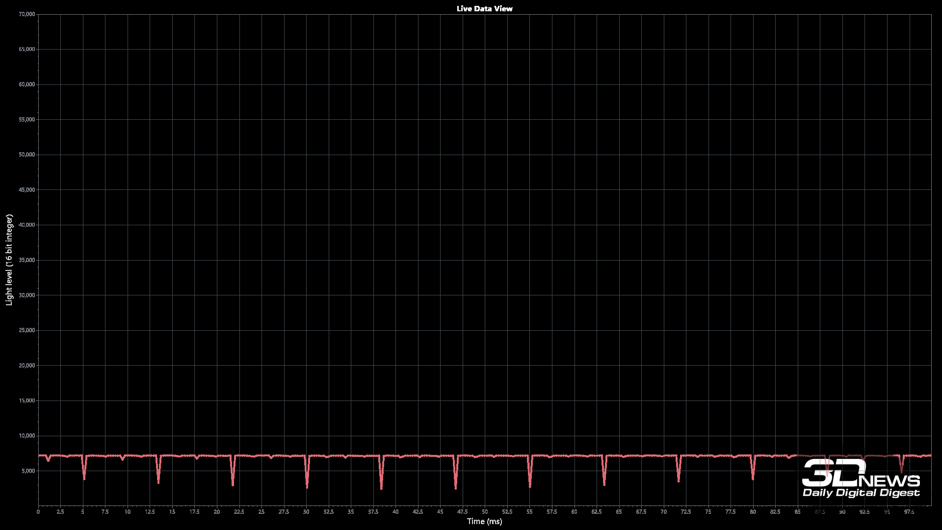This screenshot has height=530, width=942.
Task: Click the Light level y-axis label
Action: pos(9,260)
